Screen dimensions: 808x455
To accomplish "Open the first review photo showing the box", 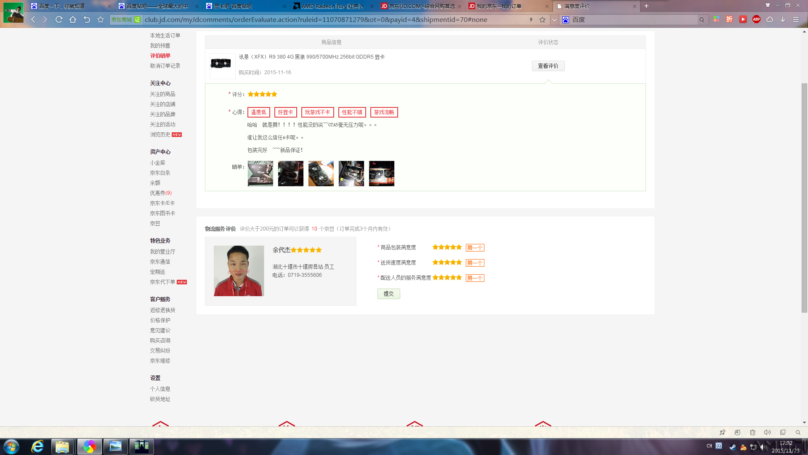I will pyautogui.click(x=260, y=174).
